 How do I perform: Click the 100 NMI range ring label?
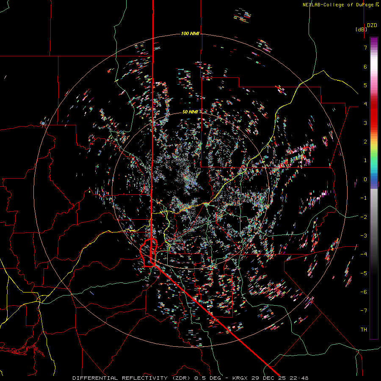coord(190,33)
